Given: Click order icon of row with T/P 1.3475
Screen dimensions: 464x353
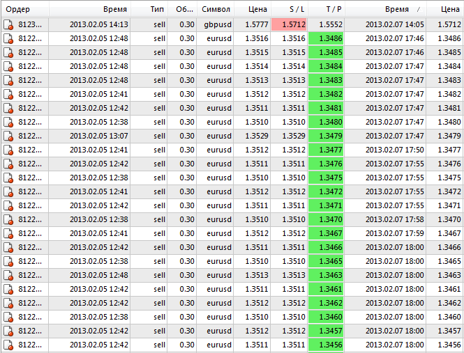Looking at the screenshot, I should [8, 178].
